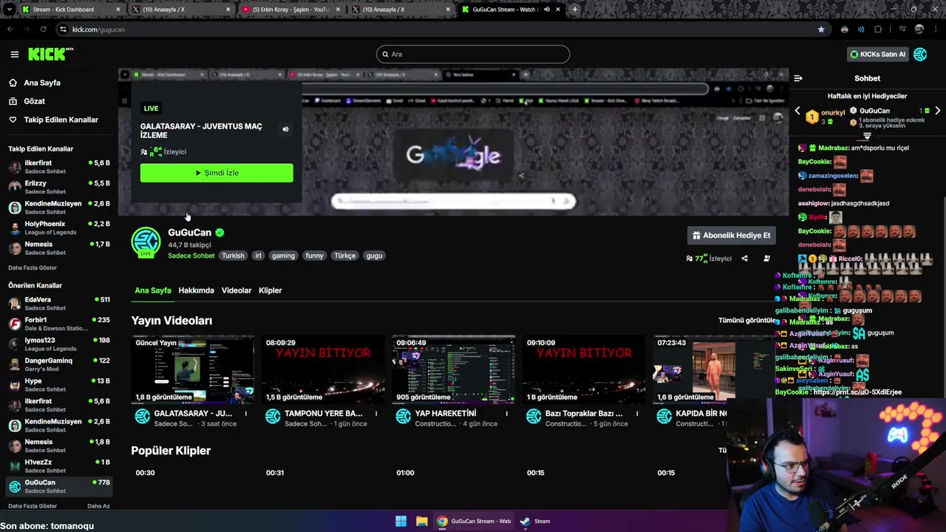Open the Chrome three-dot menu
Screen dimensions: 946x532
936,30
